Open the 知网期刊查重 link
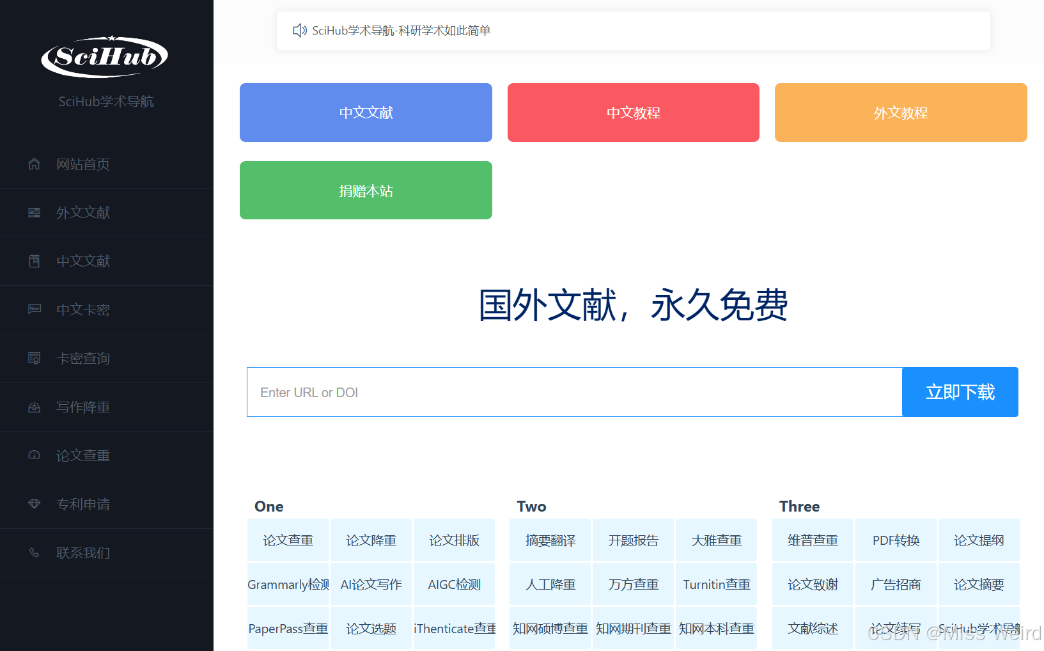This screenshot has height=651, width=1044. [634, 629]
